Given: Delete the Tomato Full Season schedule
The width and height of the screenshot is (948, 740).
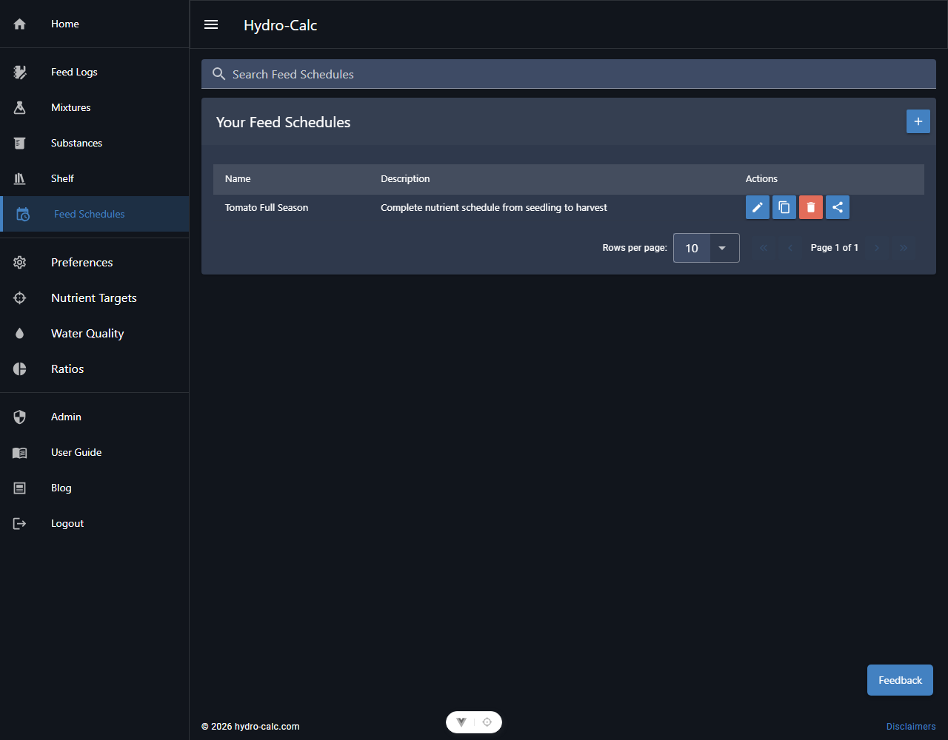Looking at the screenshot, I should pos(811,207).
